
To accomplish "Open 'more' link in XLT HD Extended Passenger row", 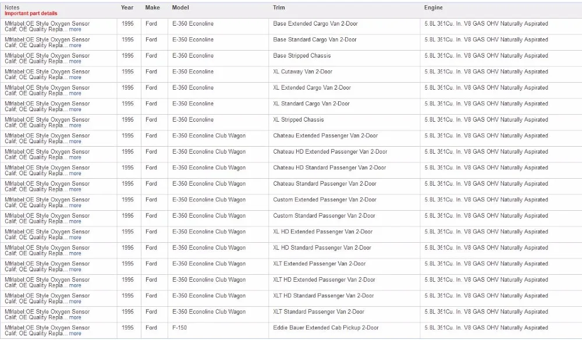I will pyautogui.click(x=75, y=285).
